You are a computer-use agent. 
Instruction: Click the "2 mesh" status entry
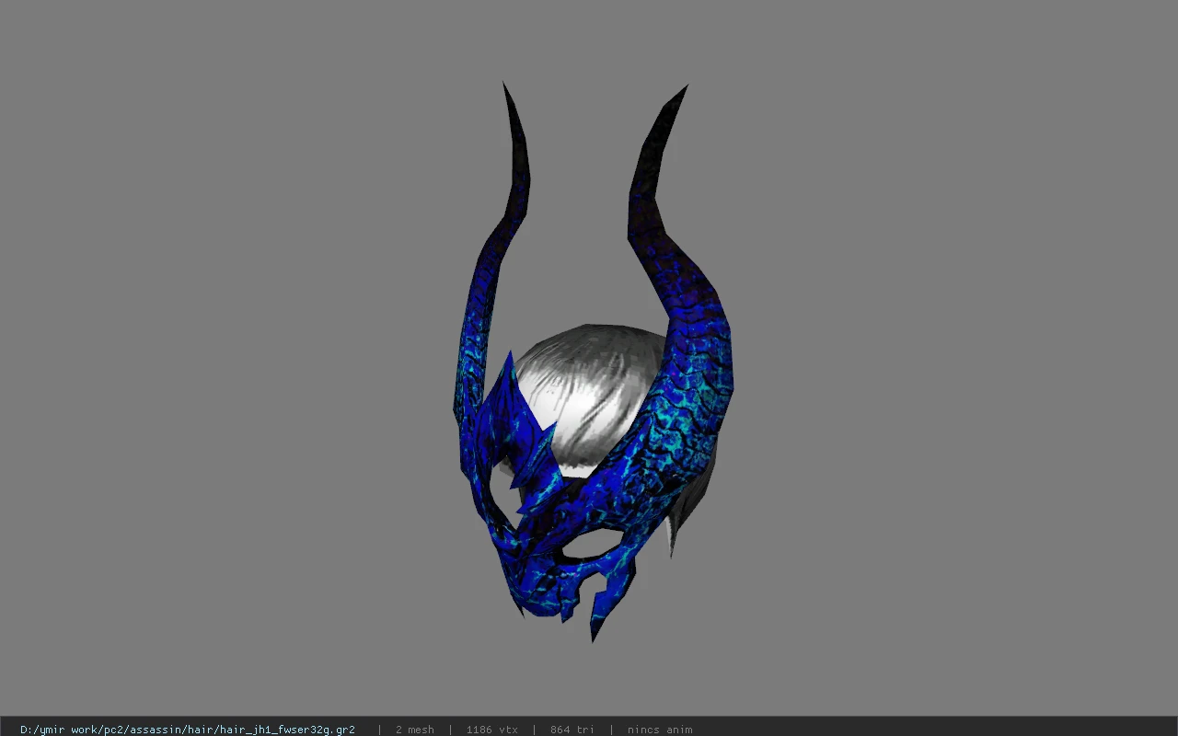[x=415, y=730]
